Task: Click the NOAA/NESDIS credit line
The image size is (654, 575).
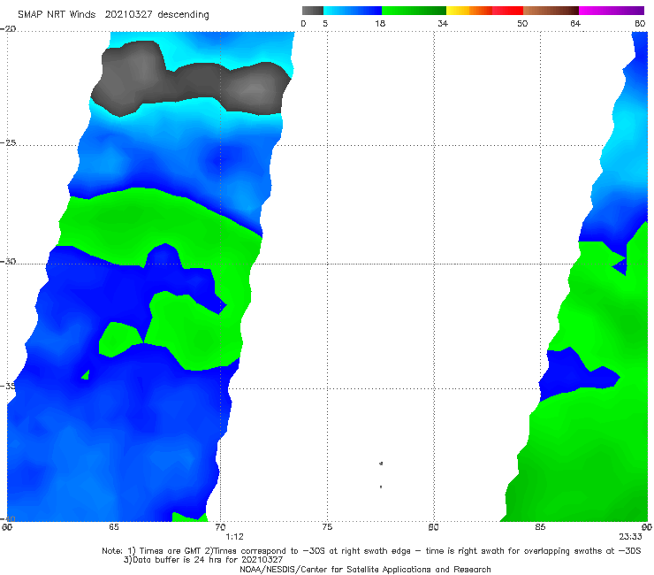Action: pos(365,569)
